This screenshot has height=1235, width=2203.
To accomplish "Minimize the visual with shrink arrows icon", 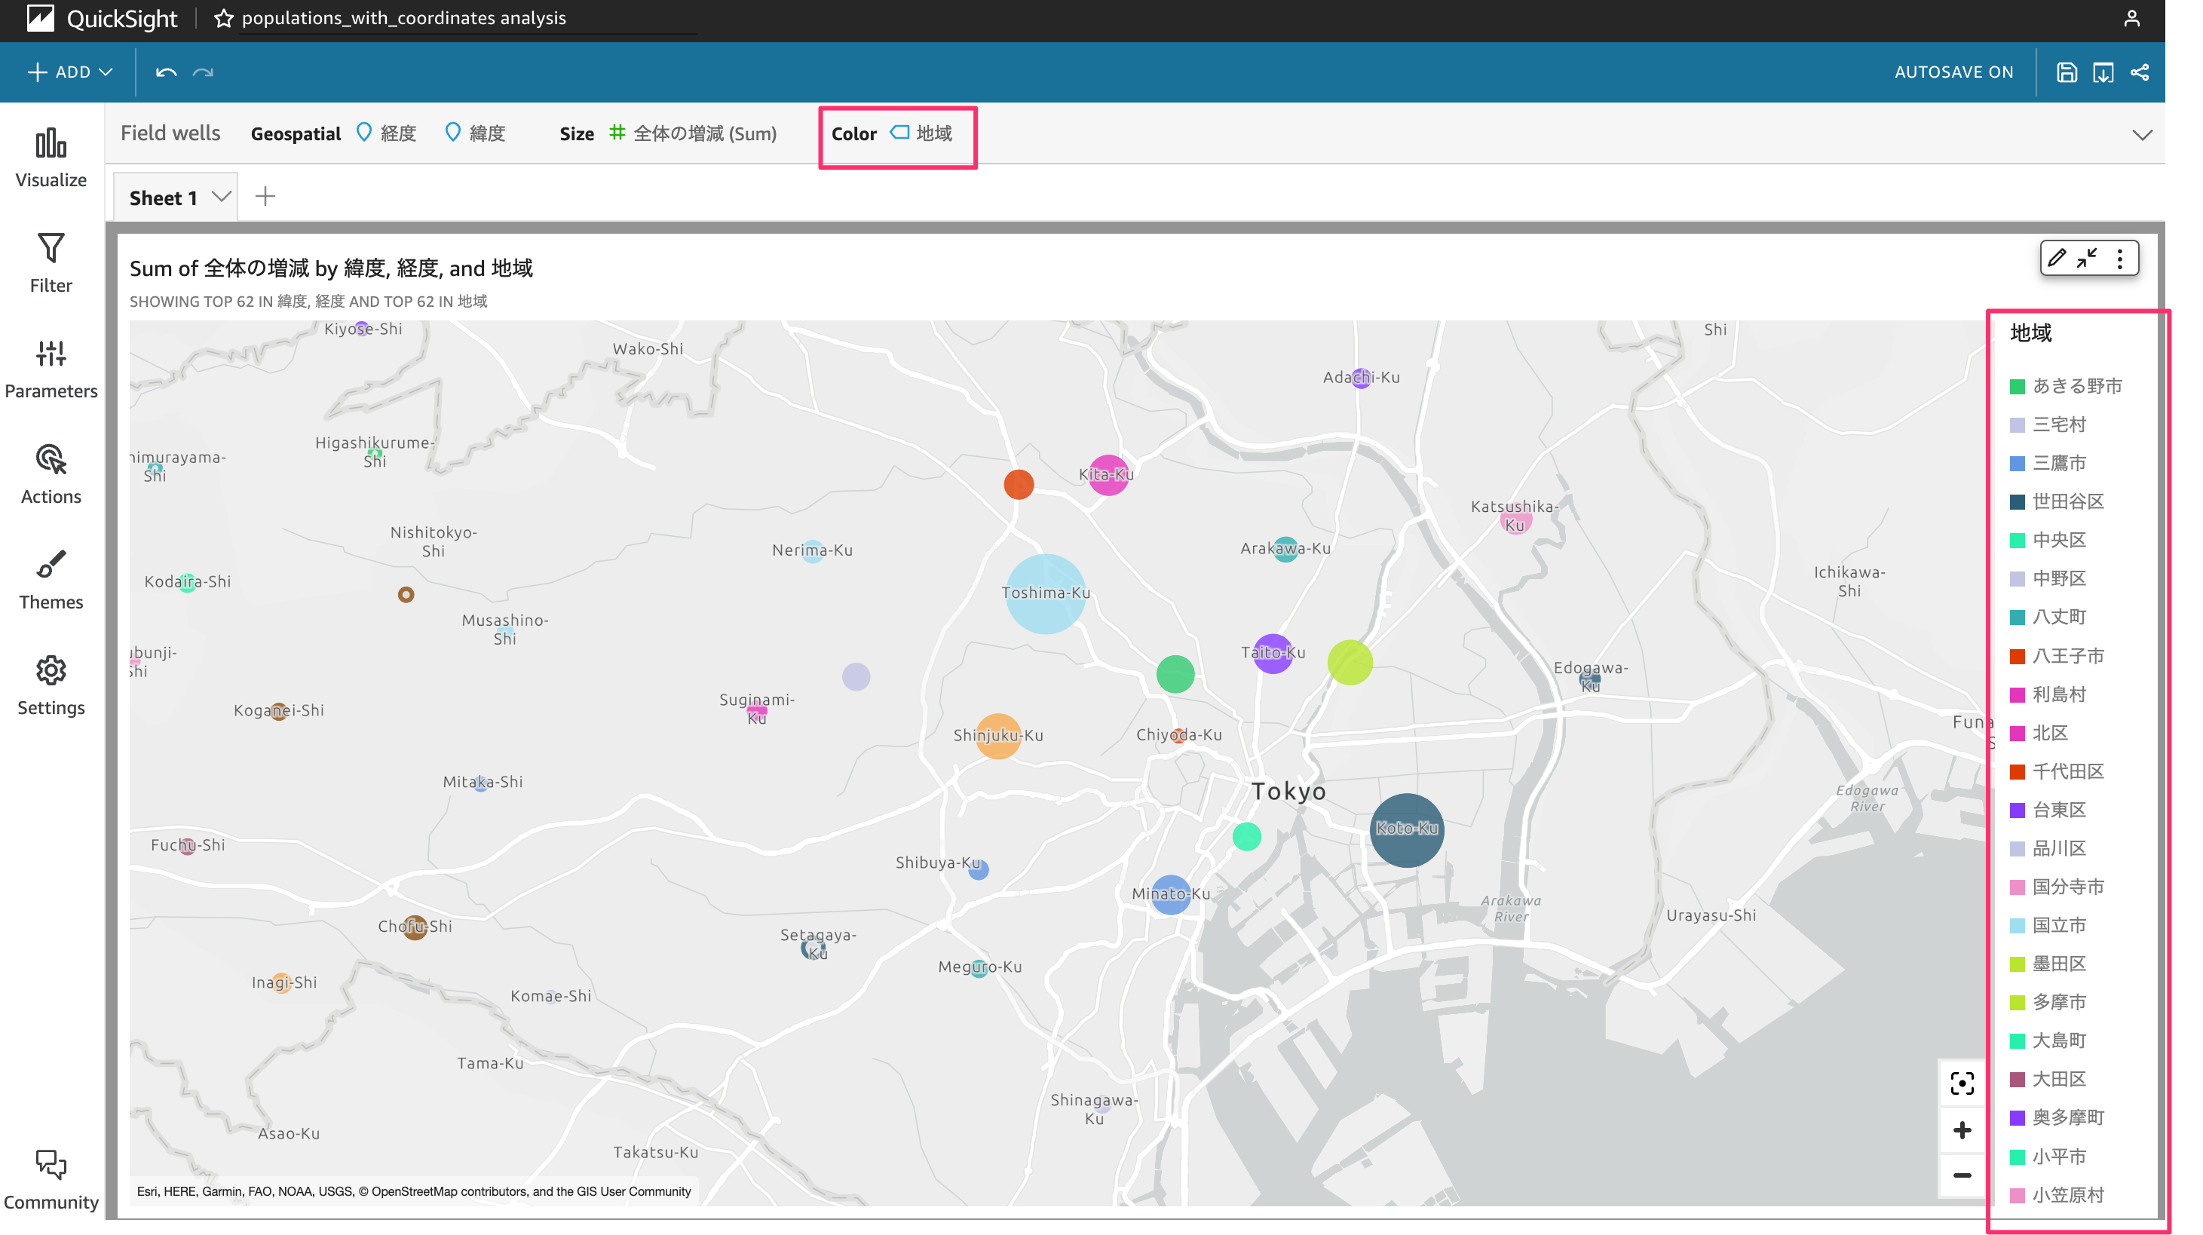I will tap(2087, 259).
